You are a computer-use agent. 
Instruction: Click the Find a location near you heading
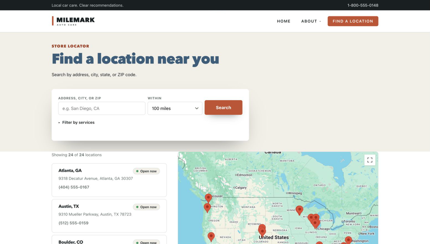(135, 59)
